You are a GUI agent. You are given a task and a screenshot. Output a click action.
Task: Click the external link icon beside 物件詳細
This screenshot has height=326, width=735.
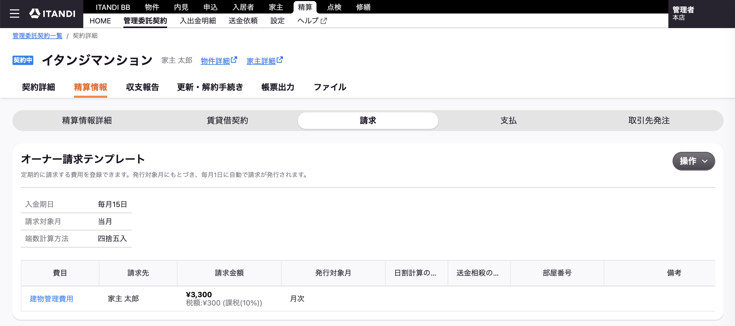234,60
